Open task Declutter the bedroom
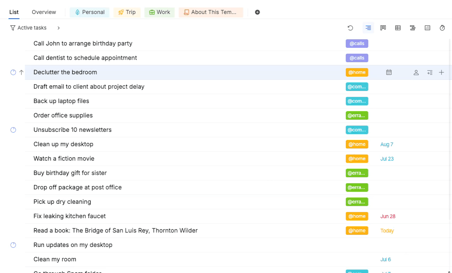 click(65, 72)
